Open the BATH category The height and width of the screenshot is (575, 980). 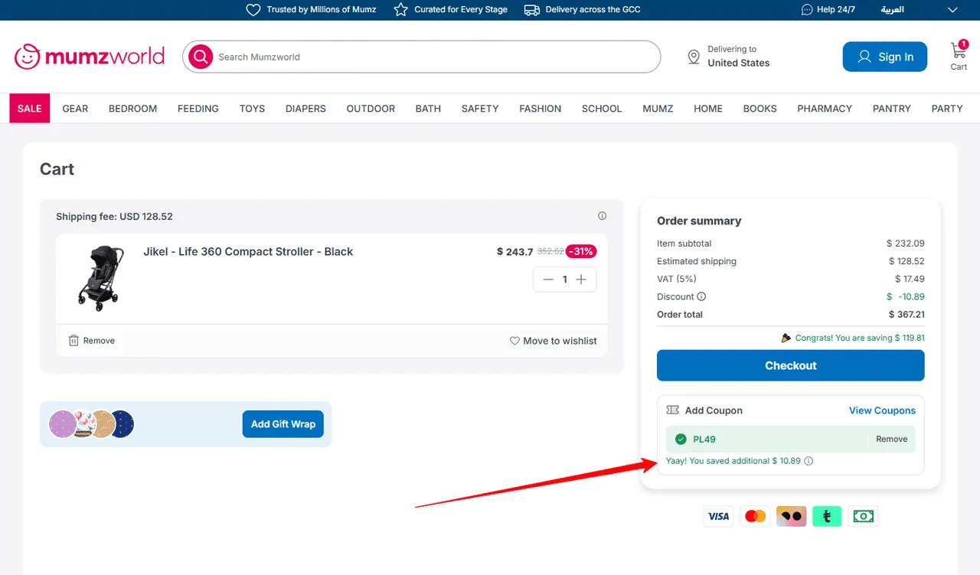click(428, 109)
